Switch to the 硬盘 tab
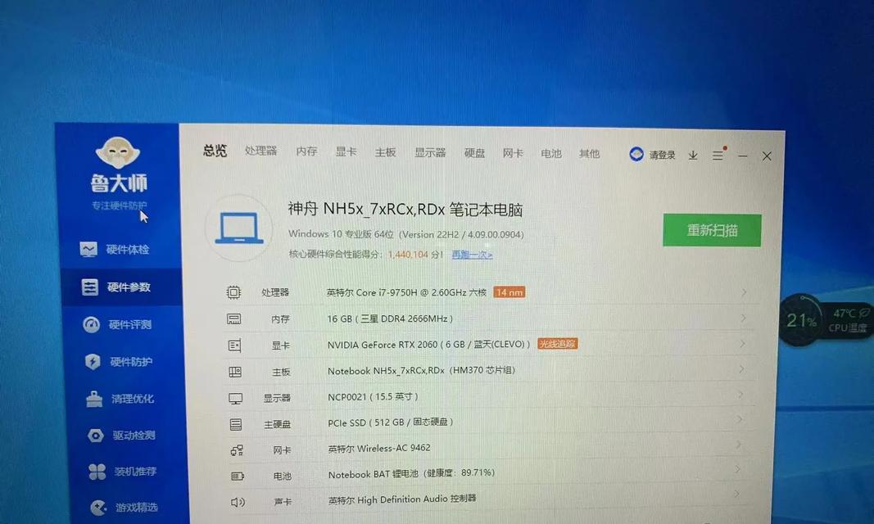874x524 pixels. (x=474, y=152)
